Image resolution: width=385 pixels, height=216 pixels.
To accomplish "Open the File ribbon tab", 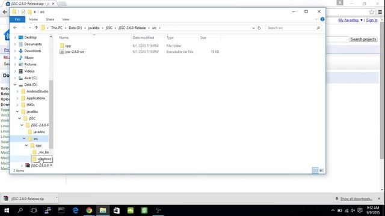I will click(17, 19).
